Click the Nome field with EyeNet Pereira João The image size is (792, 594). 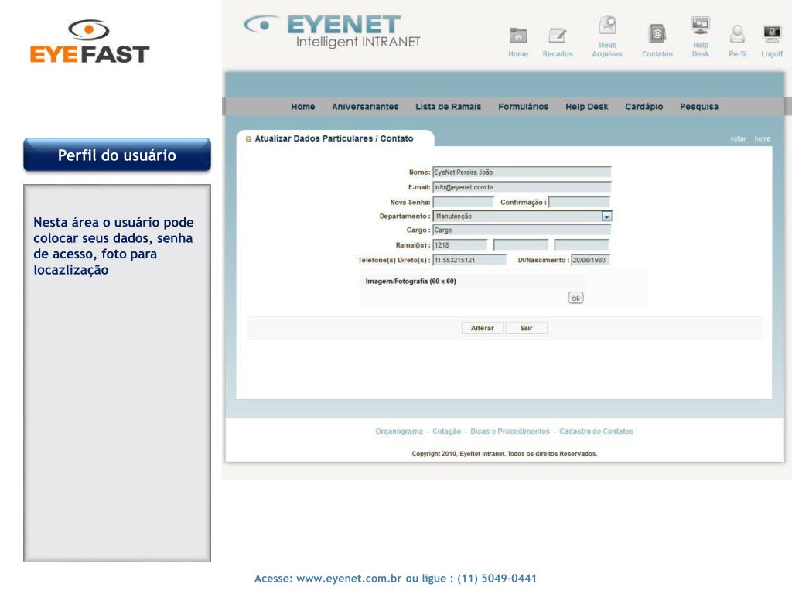[x=521, y=172]
